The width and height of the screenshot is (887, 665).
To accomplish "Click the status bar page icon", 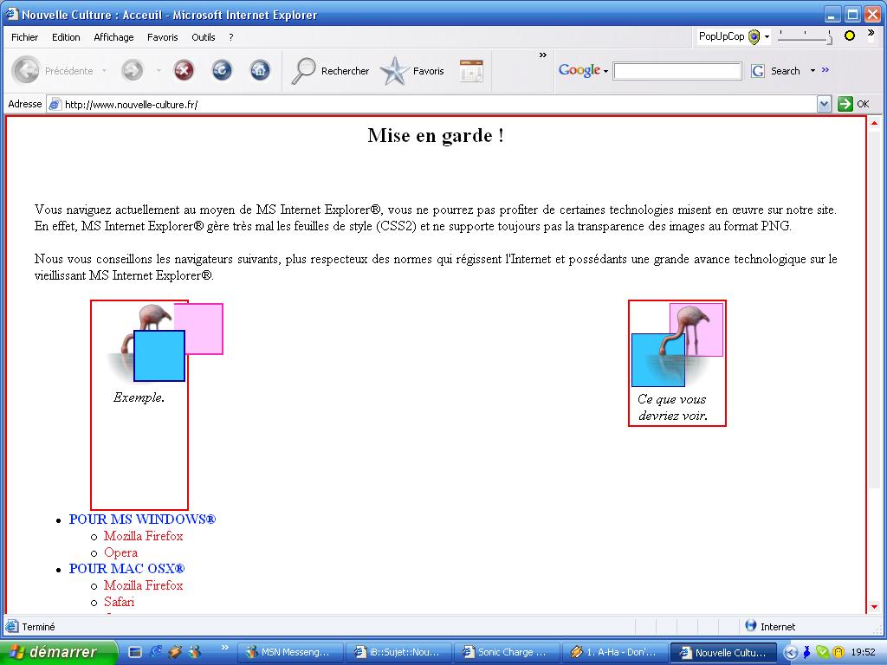I will [12, 626].
